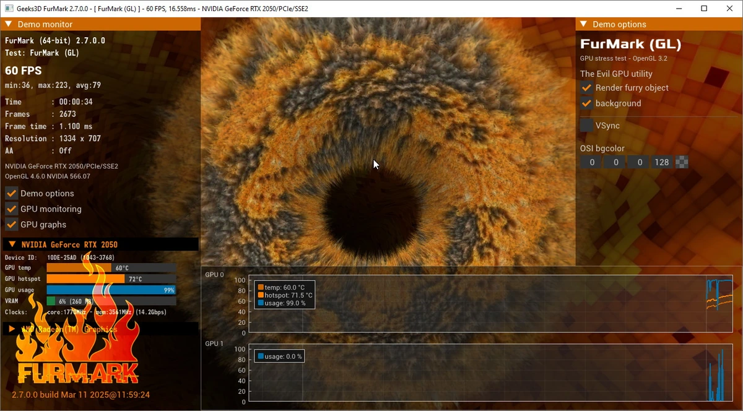Click the GPU temp bar showing 60°C
The image size is (743, 411).
(111, 268)
